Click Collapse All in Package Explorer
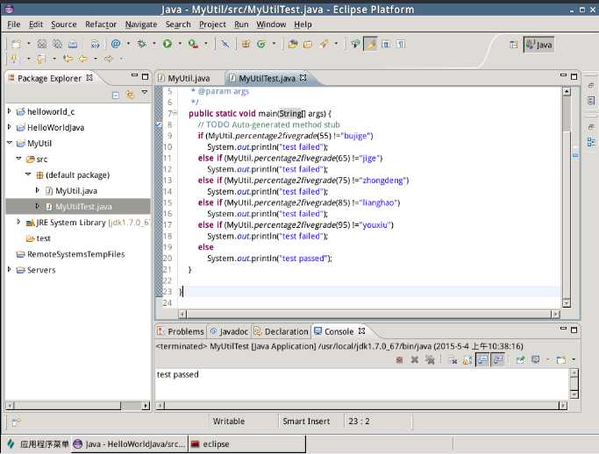599x454 pixels. pyautogui.click(x=116, y=95)
